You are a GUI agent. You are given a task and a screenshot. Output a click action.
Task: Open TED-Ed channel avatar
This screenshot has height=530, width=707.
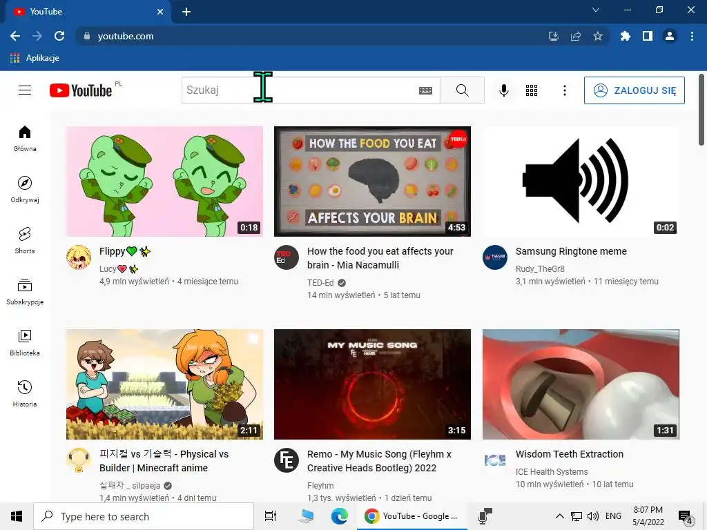(x=287, y=257)
